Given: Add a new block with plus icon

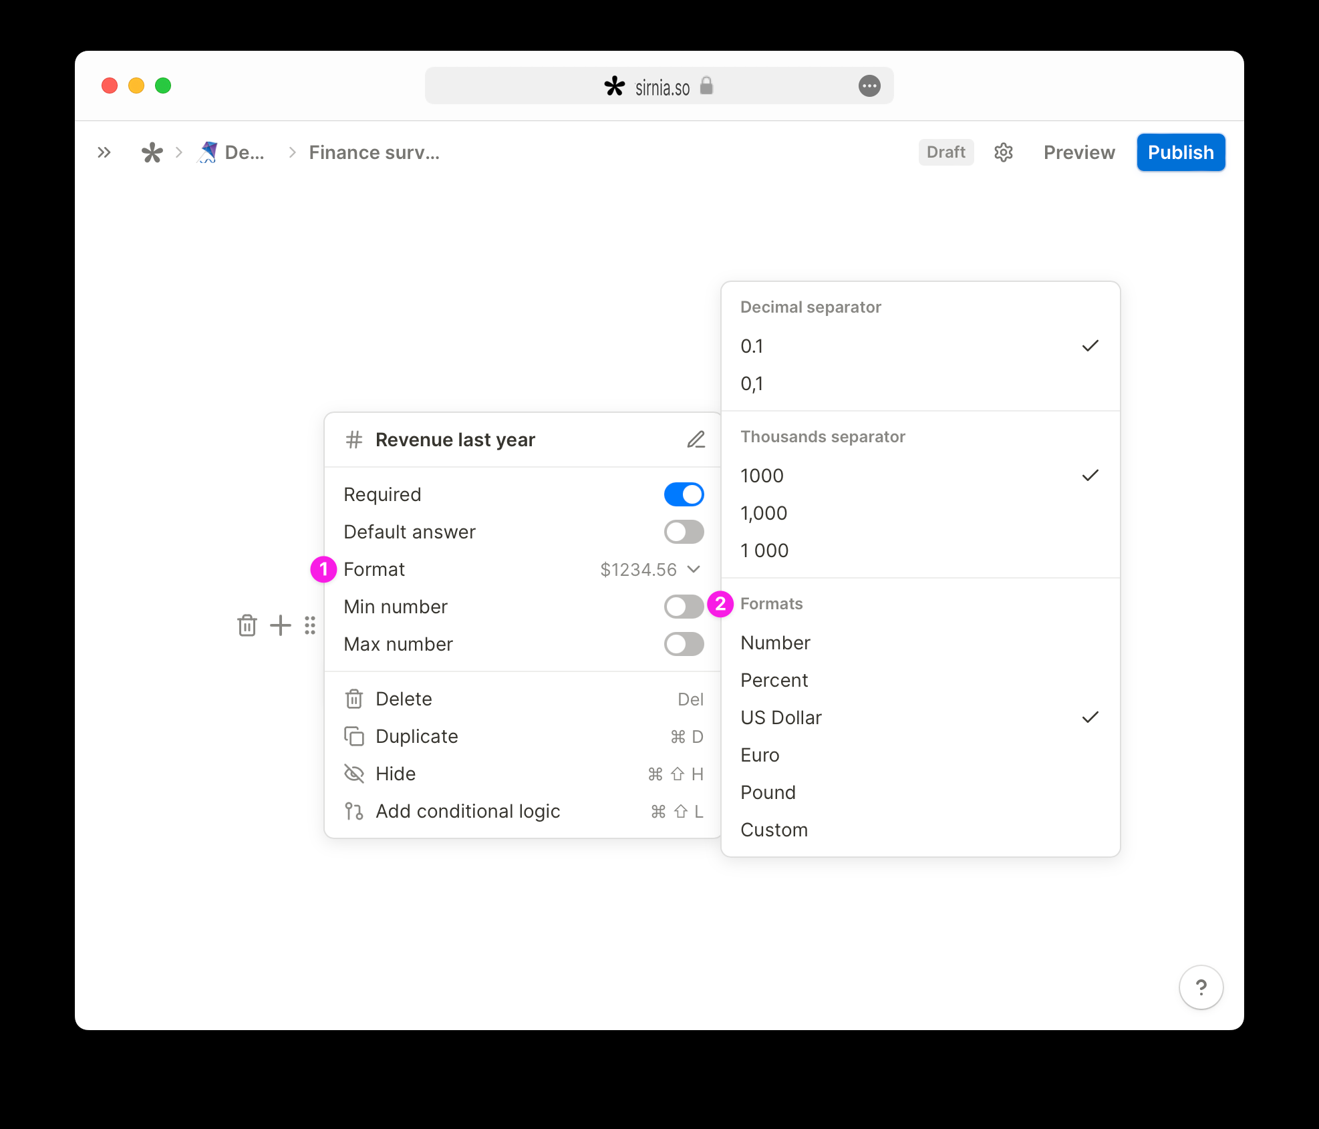Looking at the screenshot, I should point(281,625).
